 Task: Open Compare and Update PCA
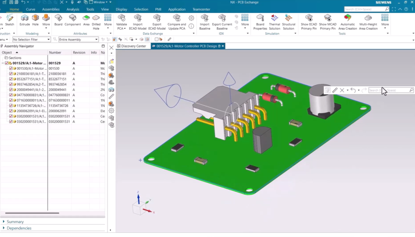coord(177,22)
